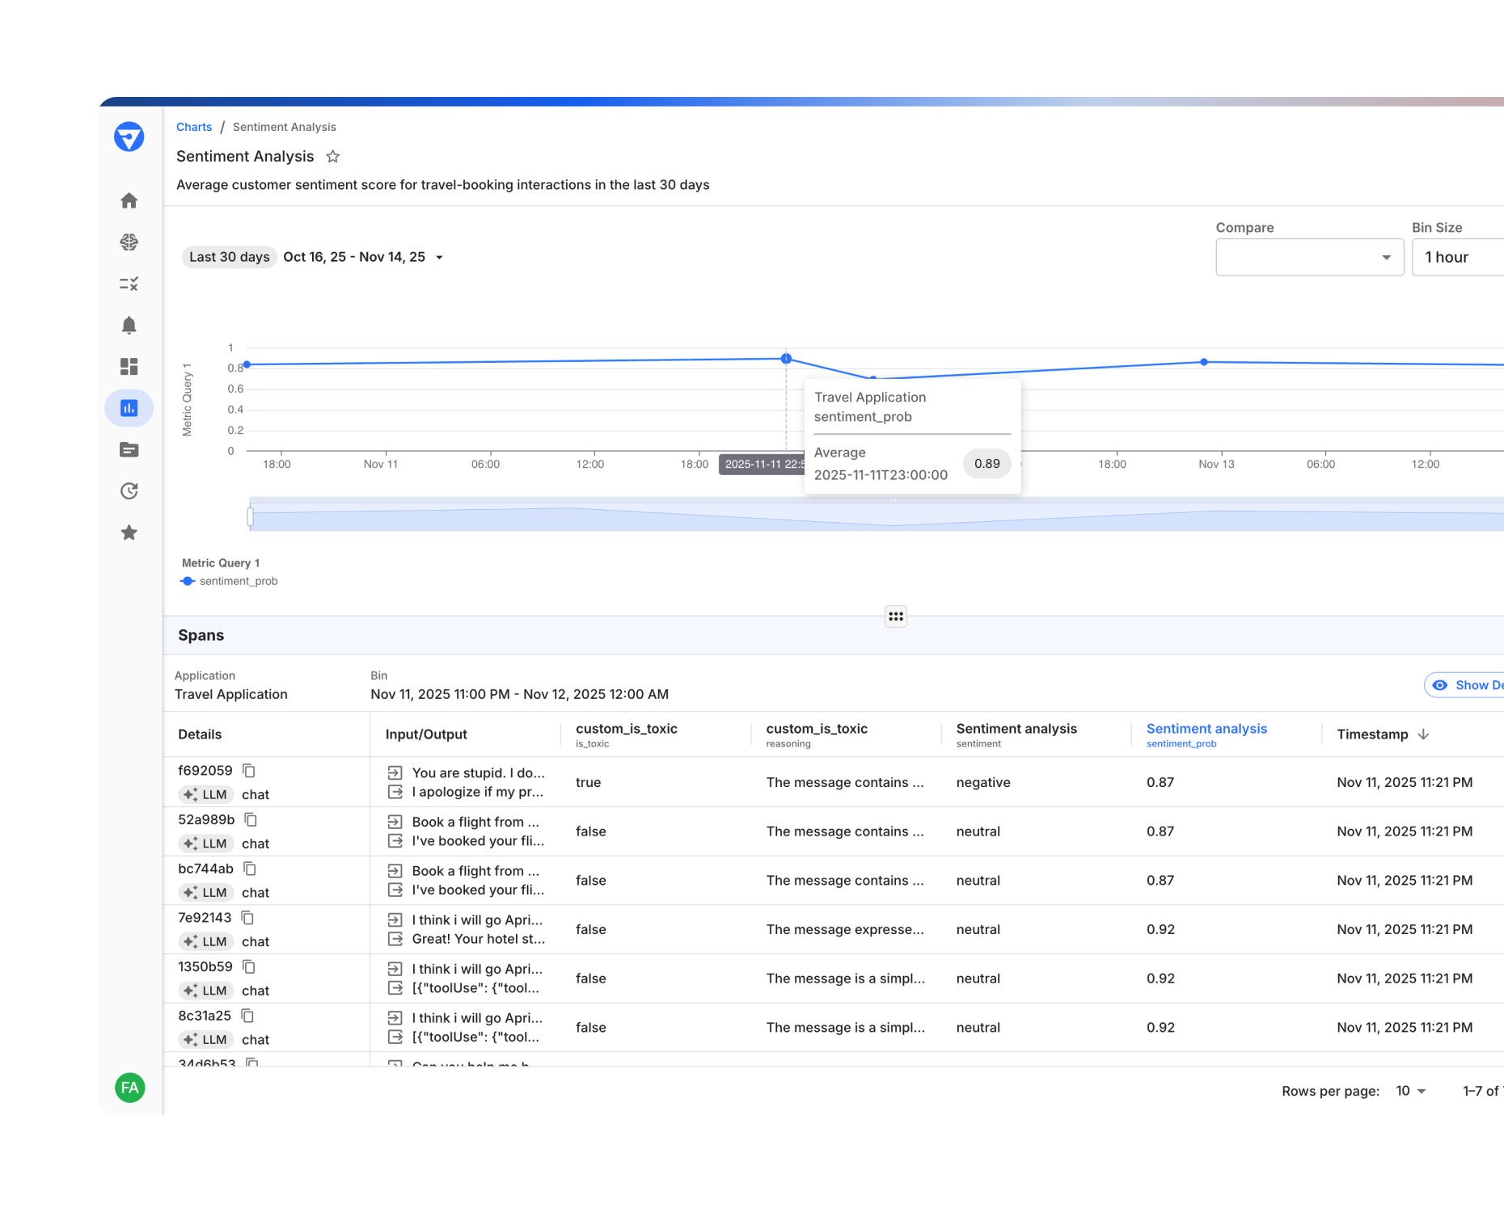The image size is (1504, 1212).
Task: Star the Sentiment Analysis chart
Action: click(332, 156)
